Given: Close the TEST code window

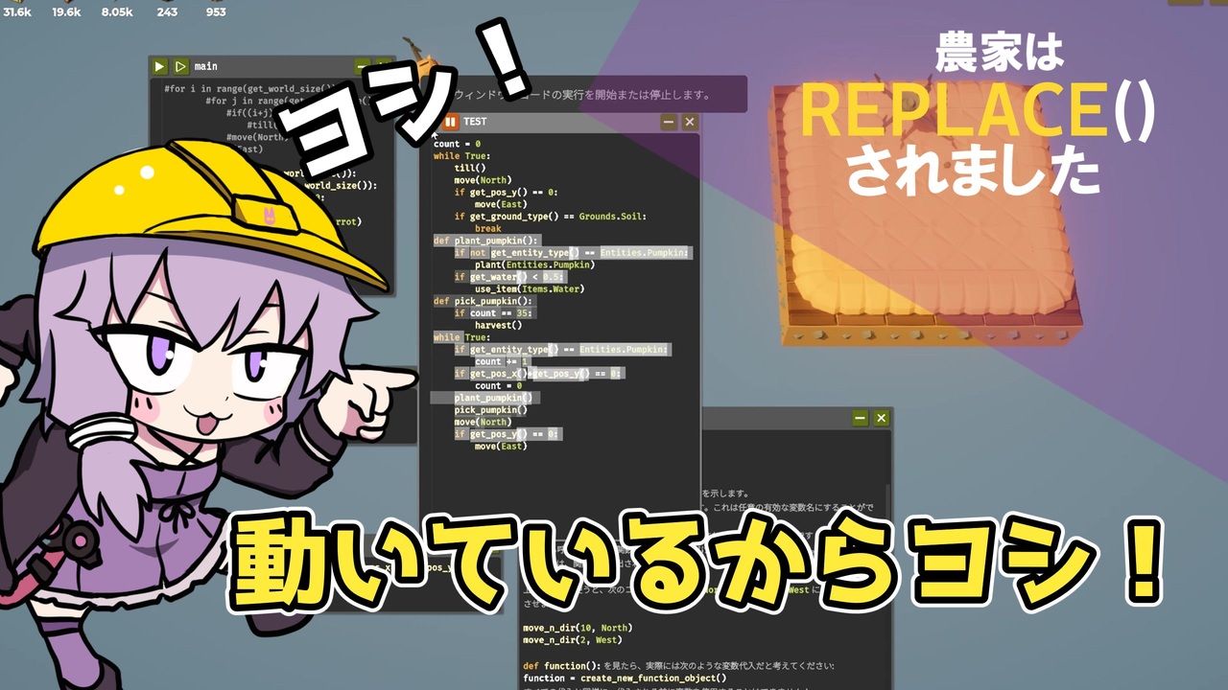Looking at the screenshot, I should click(689, 122).
